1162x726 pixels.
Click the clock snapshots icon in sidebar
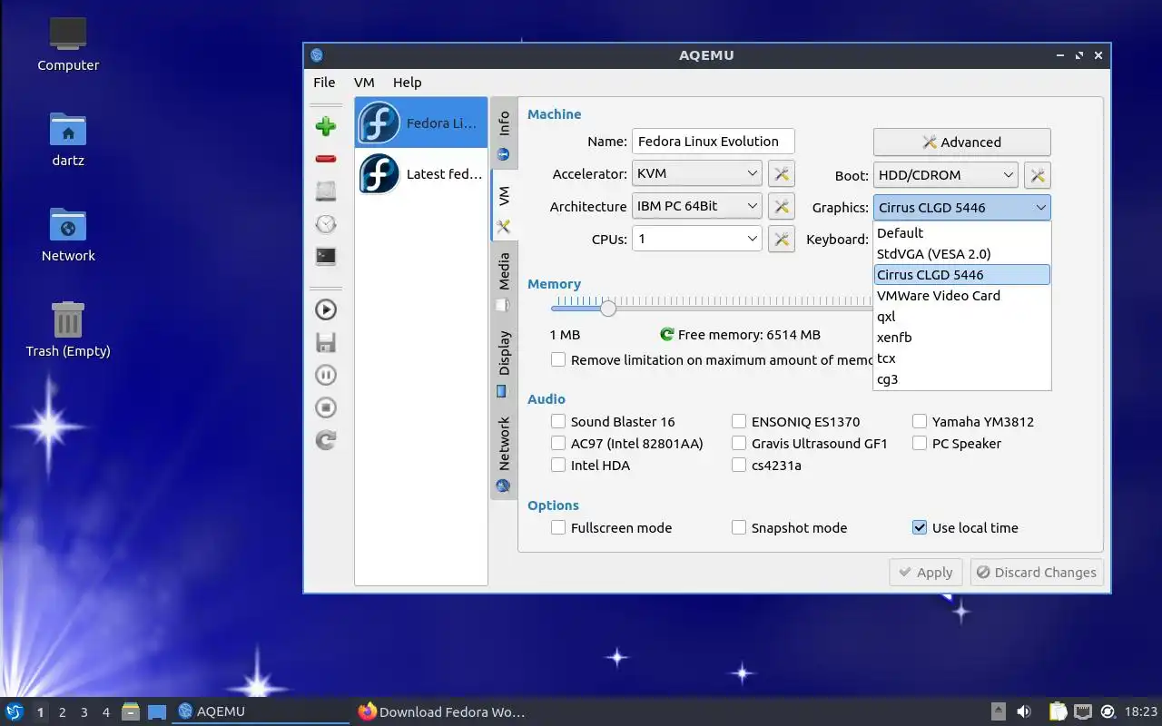pos(326,224)
